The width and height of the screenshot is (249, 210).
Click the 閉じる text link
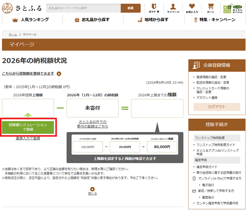(92, 194)
